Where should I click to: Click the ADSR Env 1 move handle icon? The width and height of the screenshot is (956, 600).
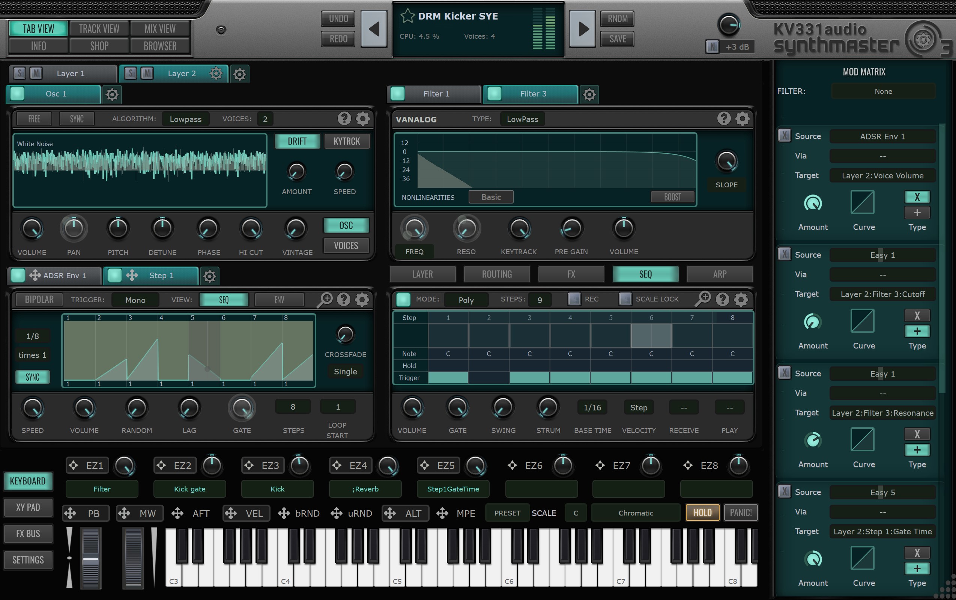coord(35,275)
